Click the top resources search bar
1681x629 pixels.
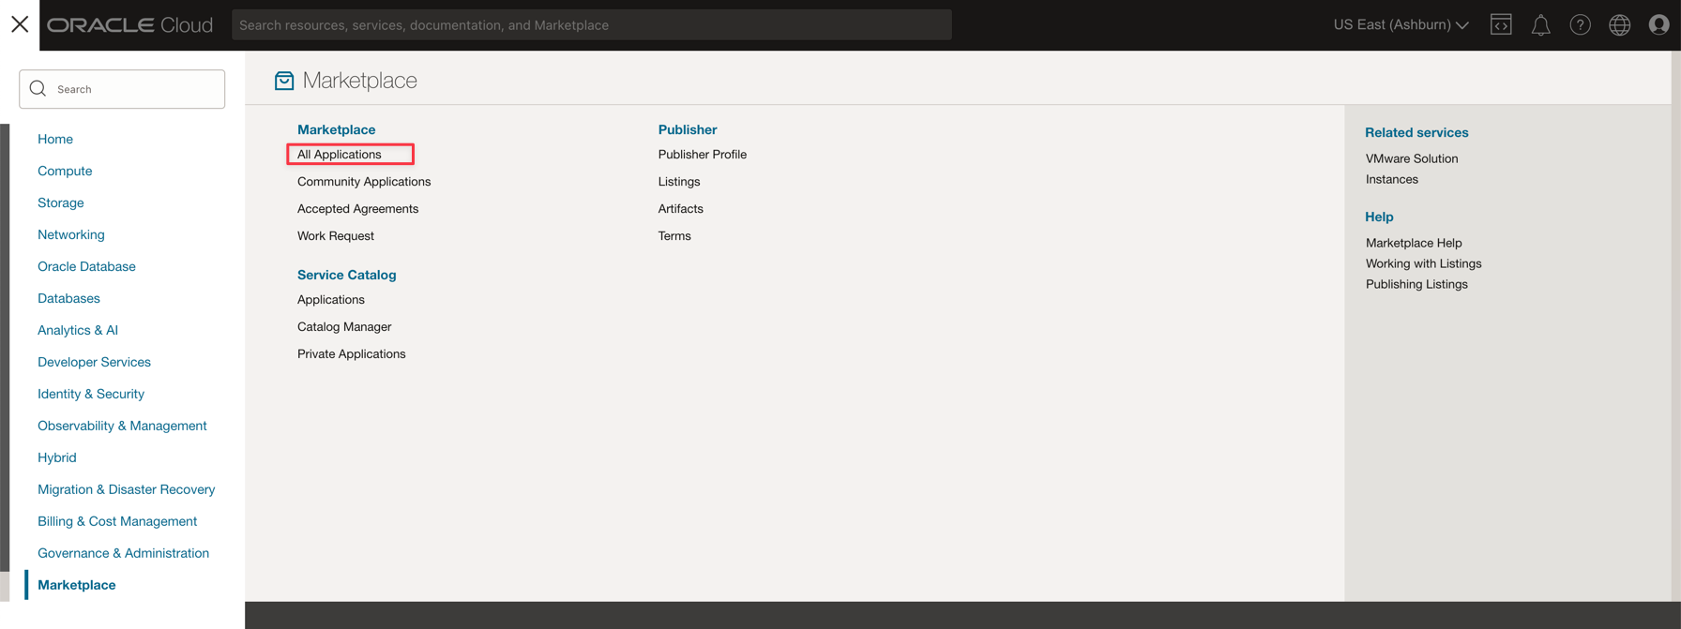[591, 25]
